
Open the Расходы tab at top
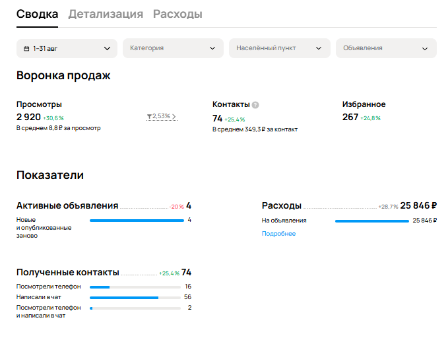pyautogui.click(x=177, y=14)
